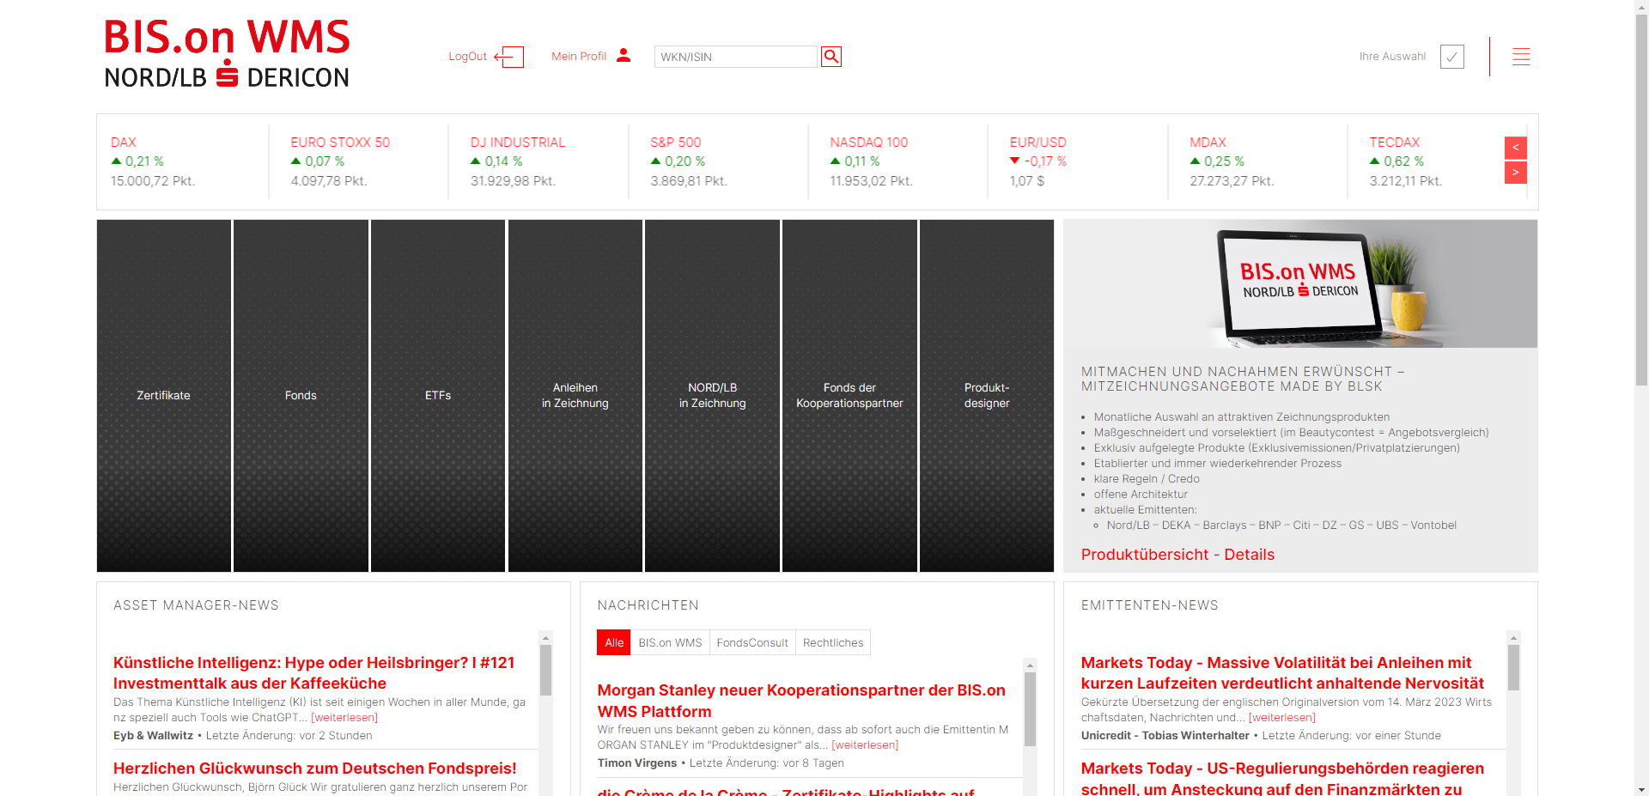The image size is (1649, 796).
Task: Click the Produktübersicht - Details link
Action: pos(1177,555)
